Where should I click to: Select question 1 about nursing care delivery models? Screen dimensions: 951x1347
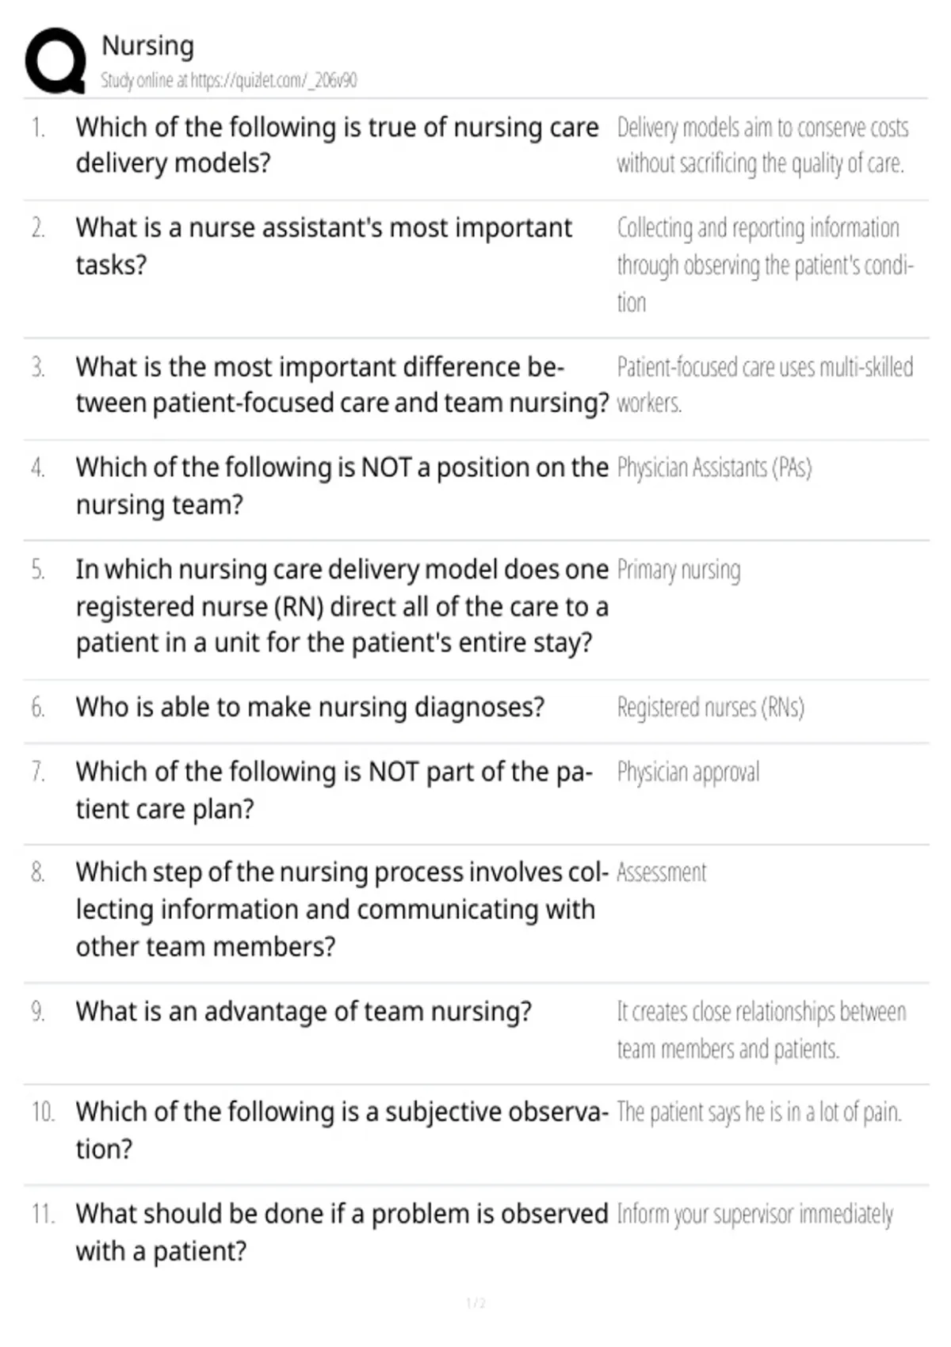pos(338,144)
